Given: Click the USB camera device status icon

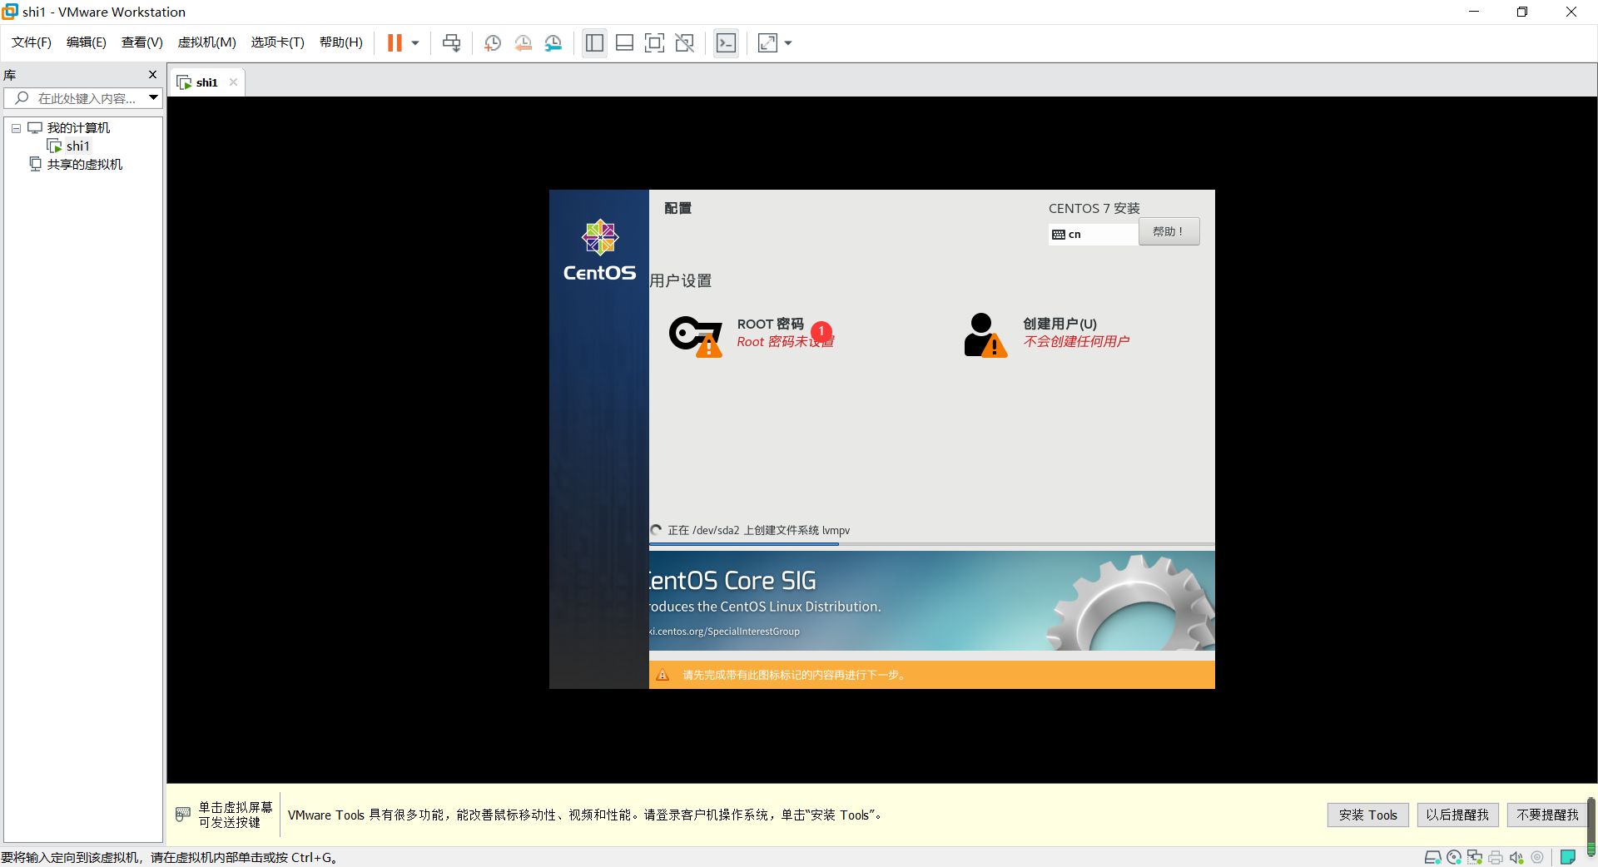Looking at the screenshot, I should pos(1537,857).
